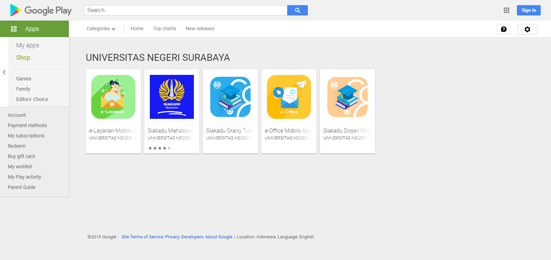Click the blue search magnifier button
Screen dimensions: 551x260
pos(298,10)
